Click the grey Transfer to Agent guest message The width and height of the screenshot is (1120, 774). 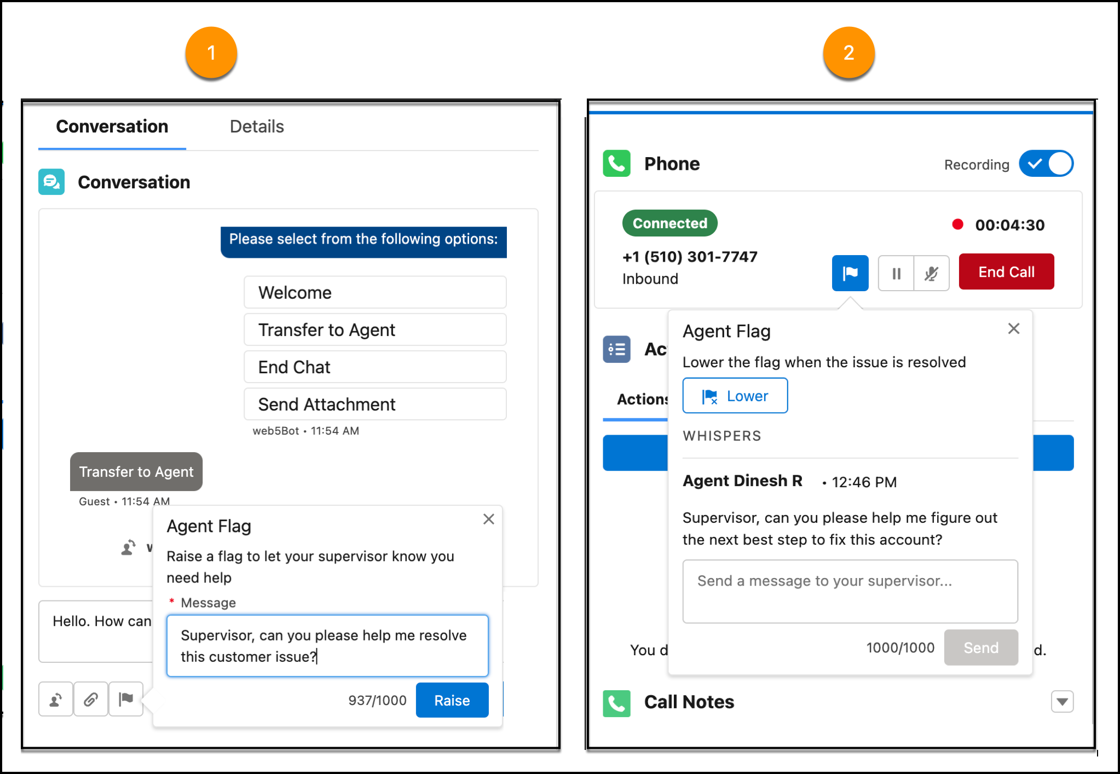coord(136,471)
